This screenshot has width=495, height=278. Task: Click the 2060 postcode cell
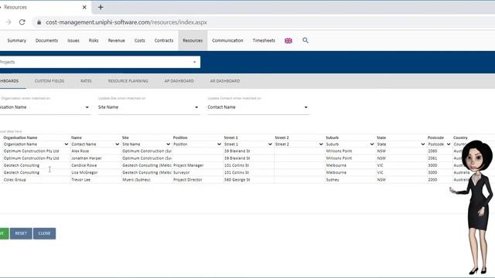coord(439,151)
